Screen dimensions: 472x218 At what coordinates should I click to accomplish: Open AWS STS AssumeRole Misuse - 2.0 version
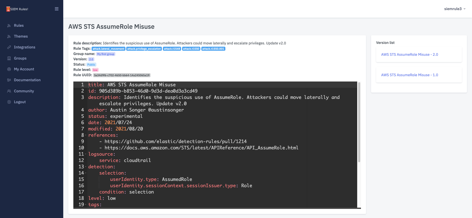tap(409, 54)
